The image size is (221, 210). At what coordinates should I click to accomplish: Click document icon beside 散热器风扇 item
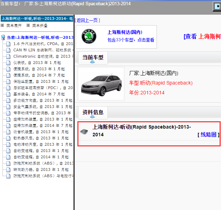(x=8, y=138)
